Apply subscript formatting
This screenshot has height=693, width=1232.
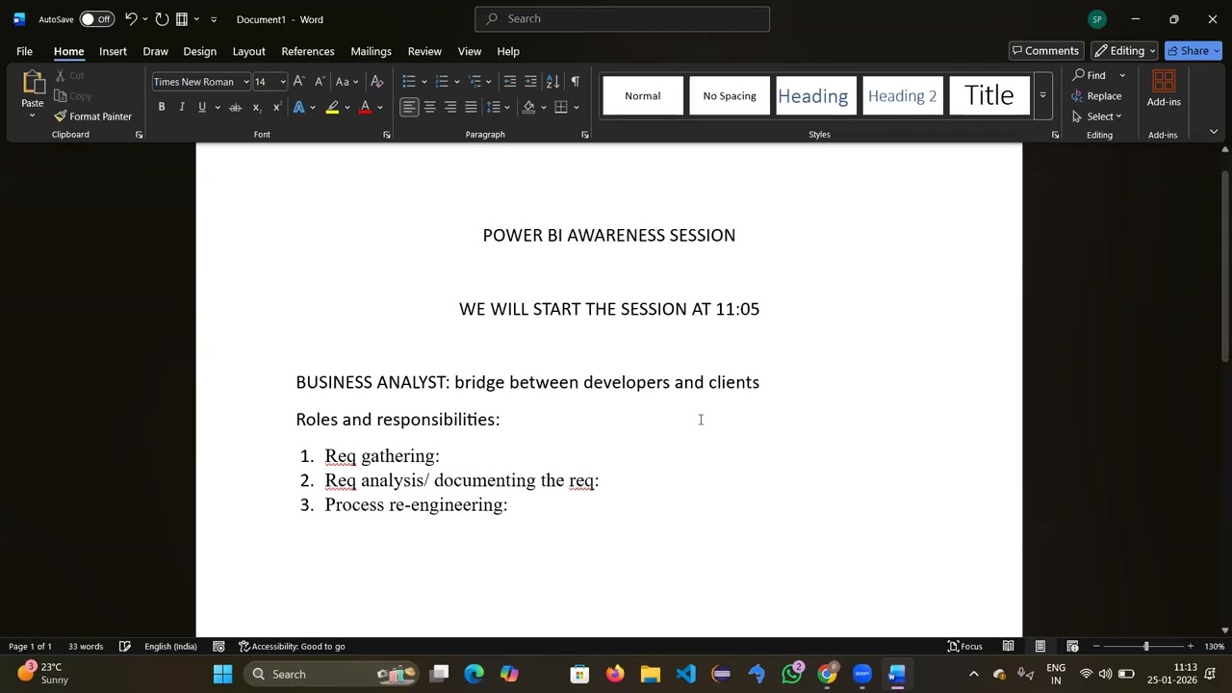[x=256, y=107]
